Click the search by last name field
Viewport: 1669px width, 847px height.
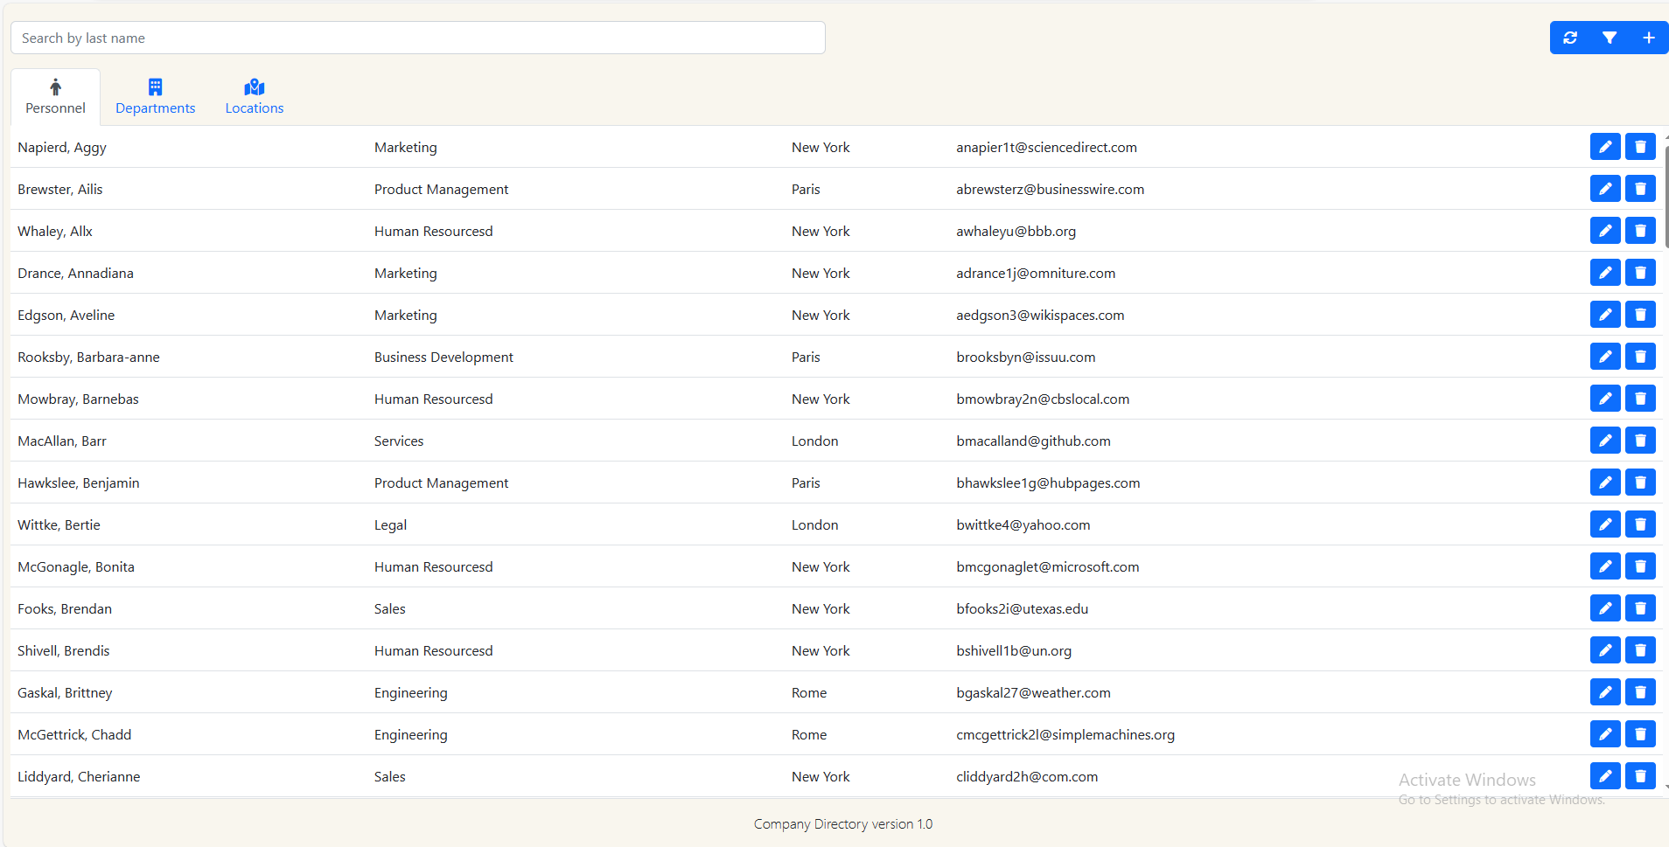[x=417, y=38]
